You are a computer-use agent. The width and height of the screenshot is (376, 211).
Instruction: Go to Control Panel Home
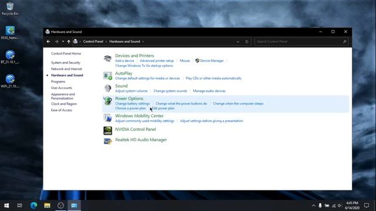point(66,53)
